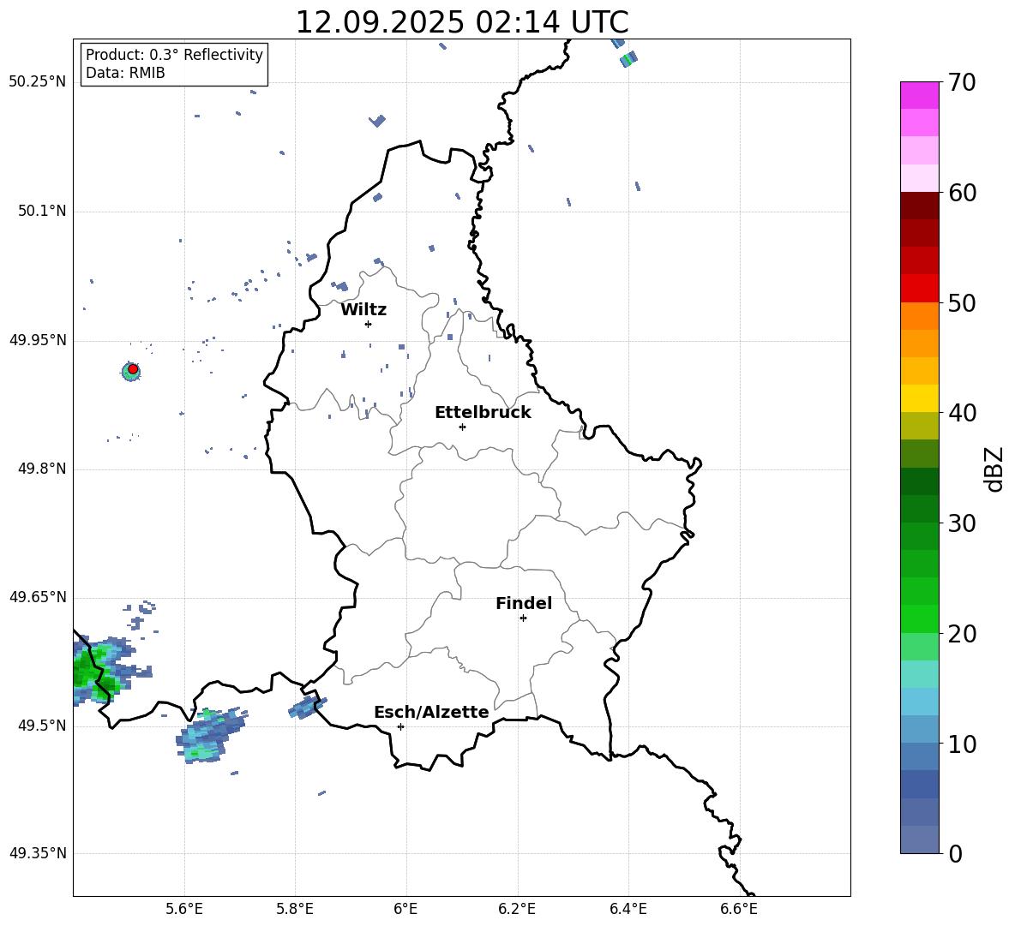Click the Esch/Alzette cross location marker
Image resolution: width=1015 pixels, height=926 pixels.
click(400, 726)
